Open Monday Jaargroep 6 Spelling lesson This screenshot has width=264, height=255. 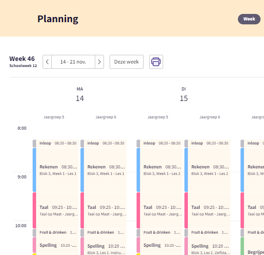105,248
